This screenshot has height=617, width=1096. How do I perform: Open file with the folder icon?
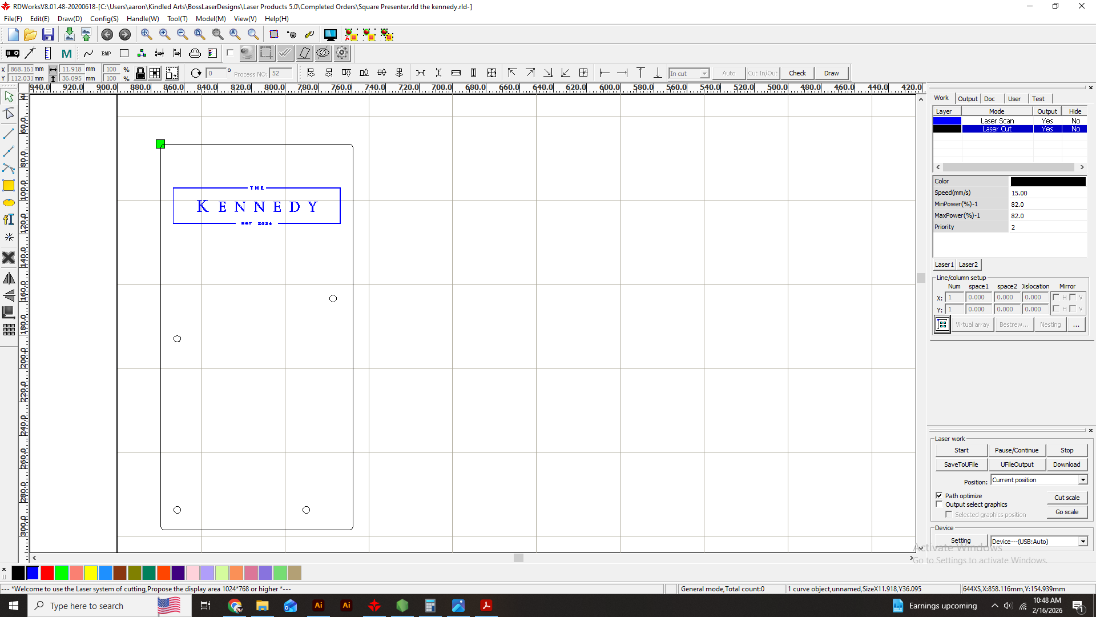[x=30, y=35]
